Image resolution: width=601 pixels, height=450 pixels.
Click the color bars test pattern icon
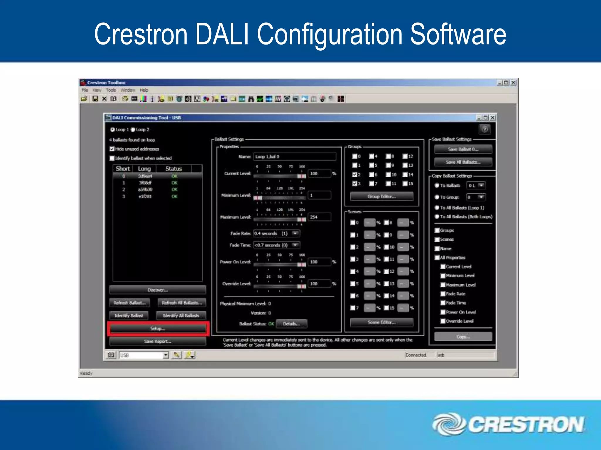point(144,99)
